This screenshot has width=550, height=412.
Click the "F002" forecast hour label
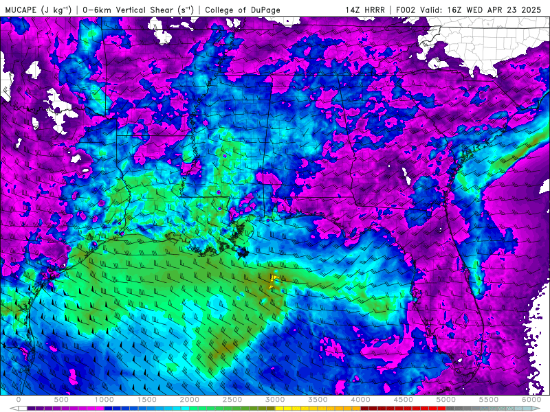(406, 10)
